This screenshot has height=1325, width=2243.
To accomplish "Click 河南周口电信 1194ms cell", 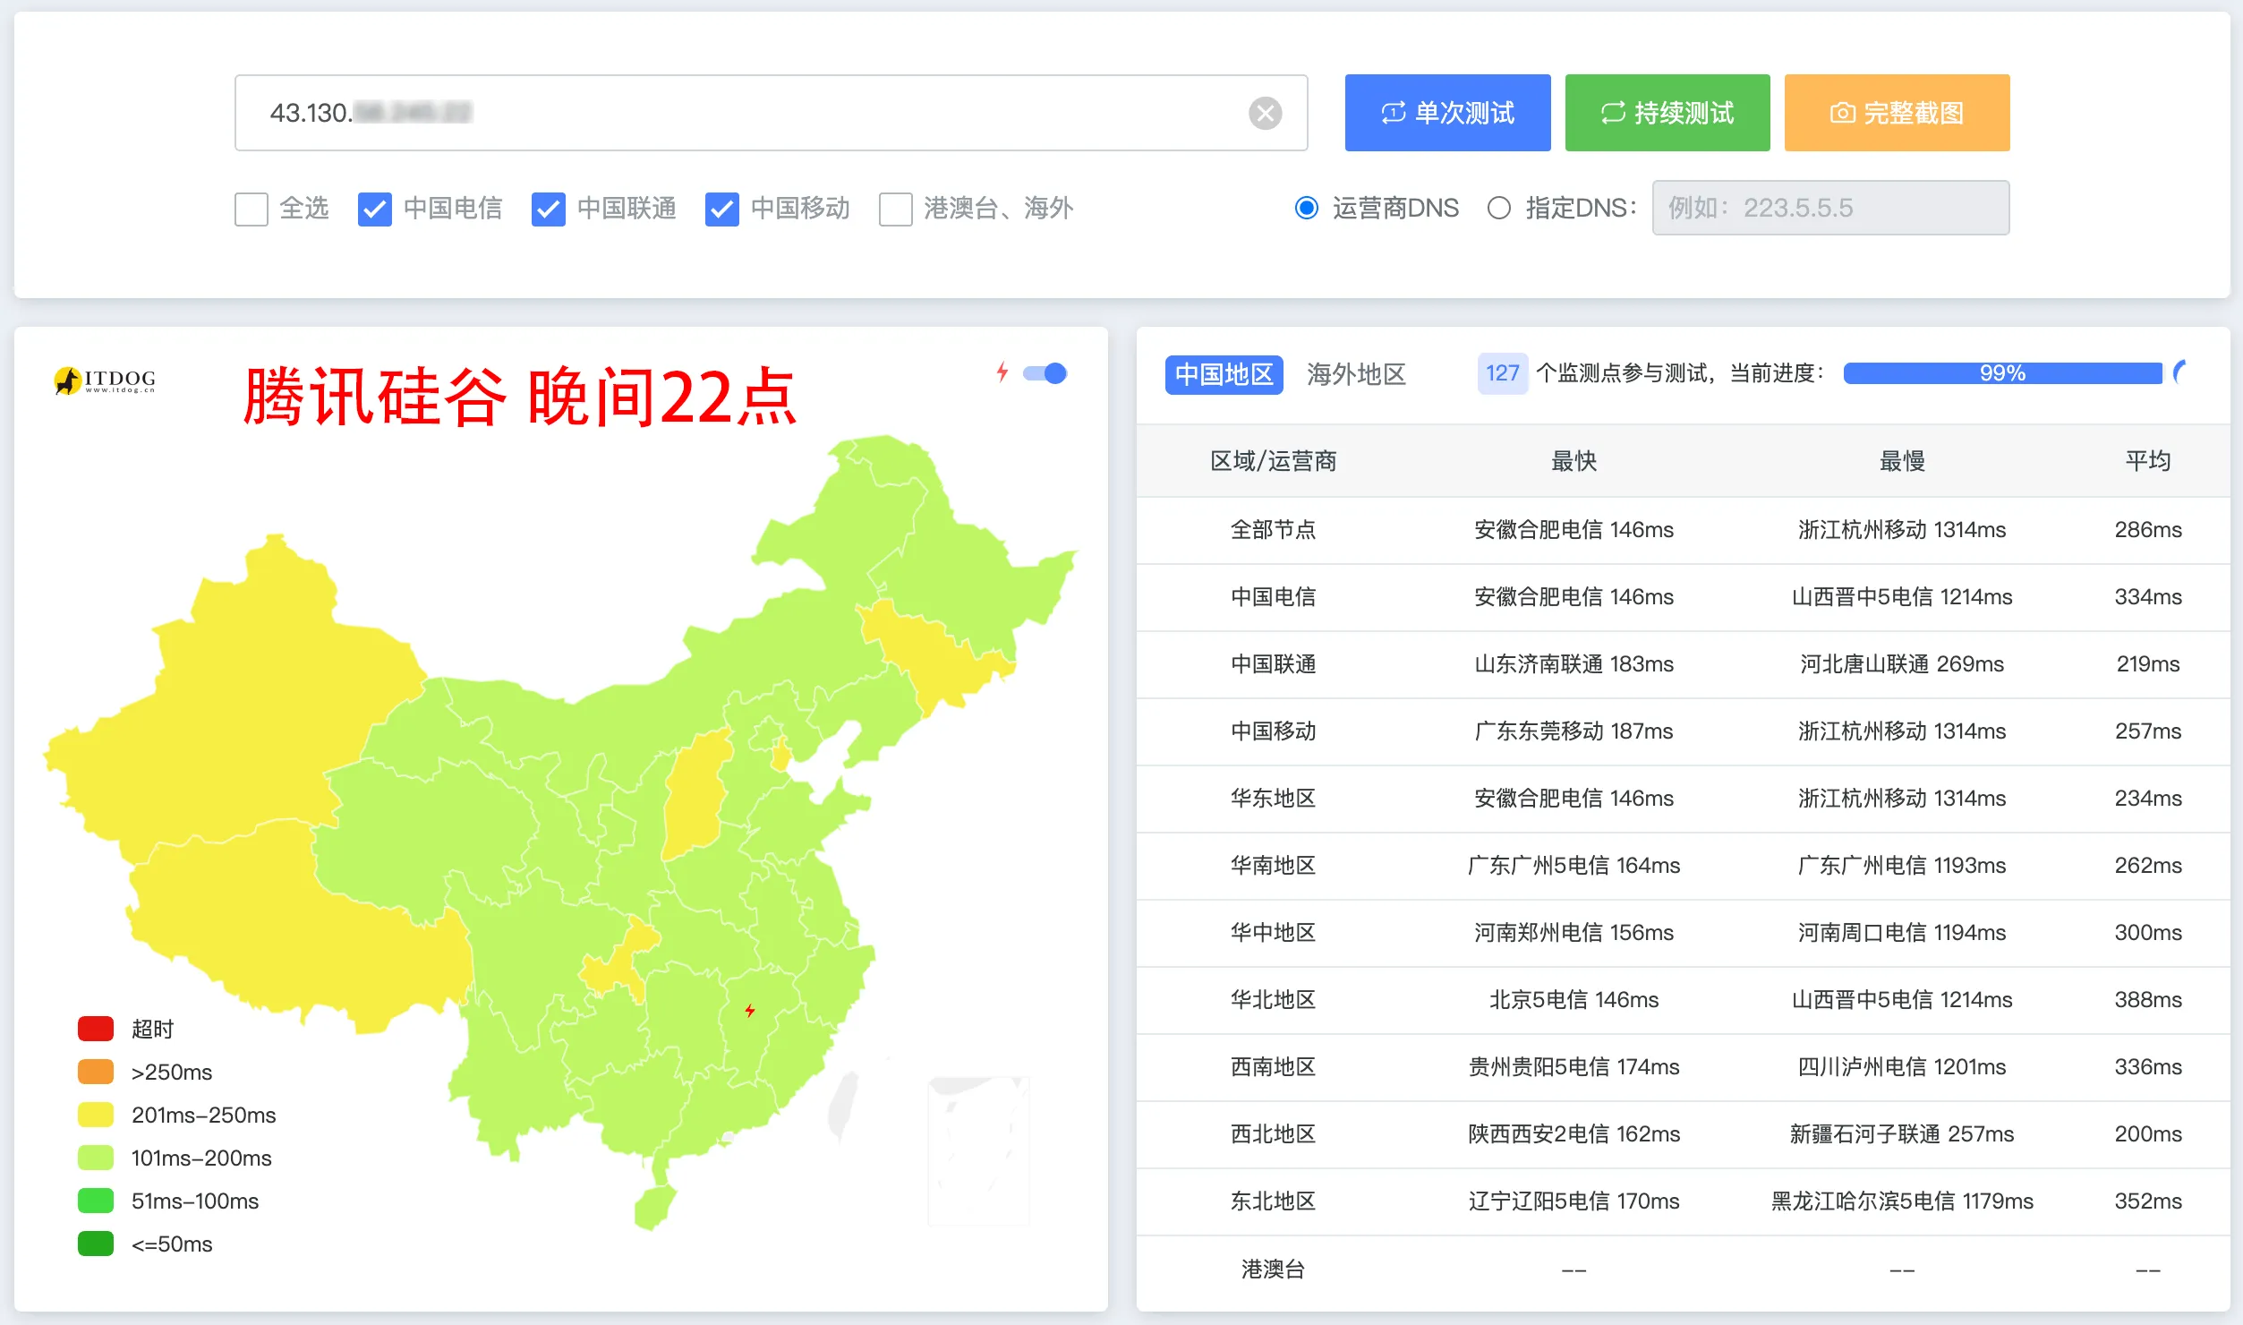I will pos(1901,933).
